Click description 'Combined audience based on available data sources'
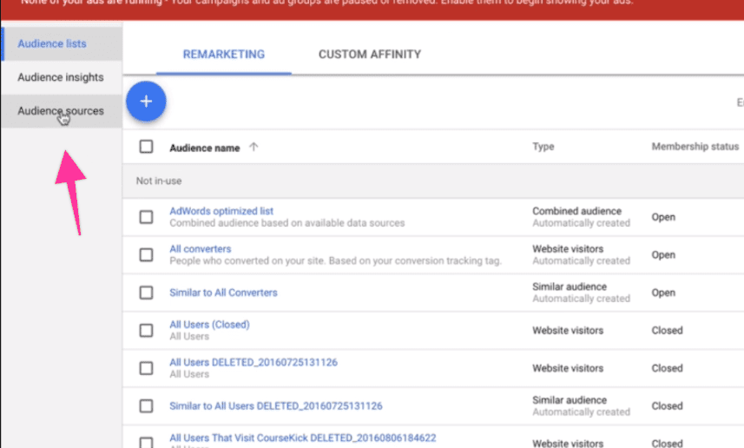Viewport: 744px width, 448px height. [287, 223]
